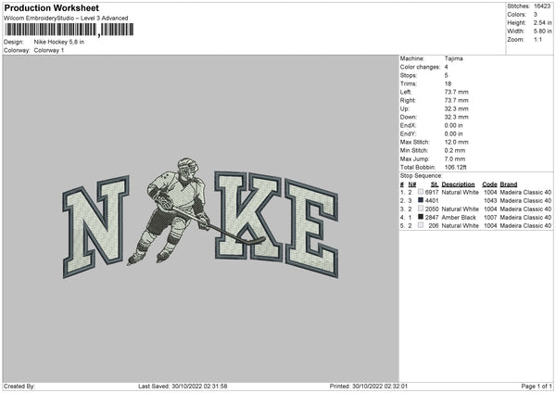Click the Brand column header

[x=509, y=184]
